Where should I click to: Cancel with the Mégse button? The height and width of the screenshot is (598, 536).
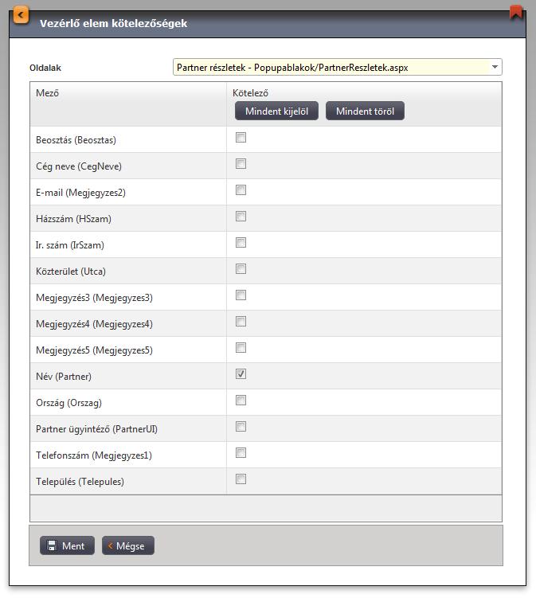[x=128, y=545]
